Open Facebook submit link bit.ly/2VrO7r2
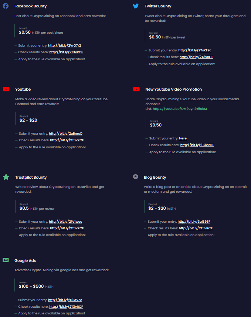Screen dimensions: 251x317 tap(64, 45)
